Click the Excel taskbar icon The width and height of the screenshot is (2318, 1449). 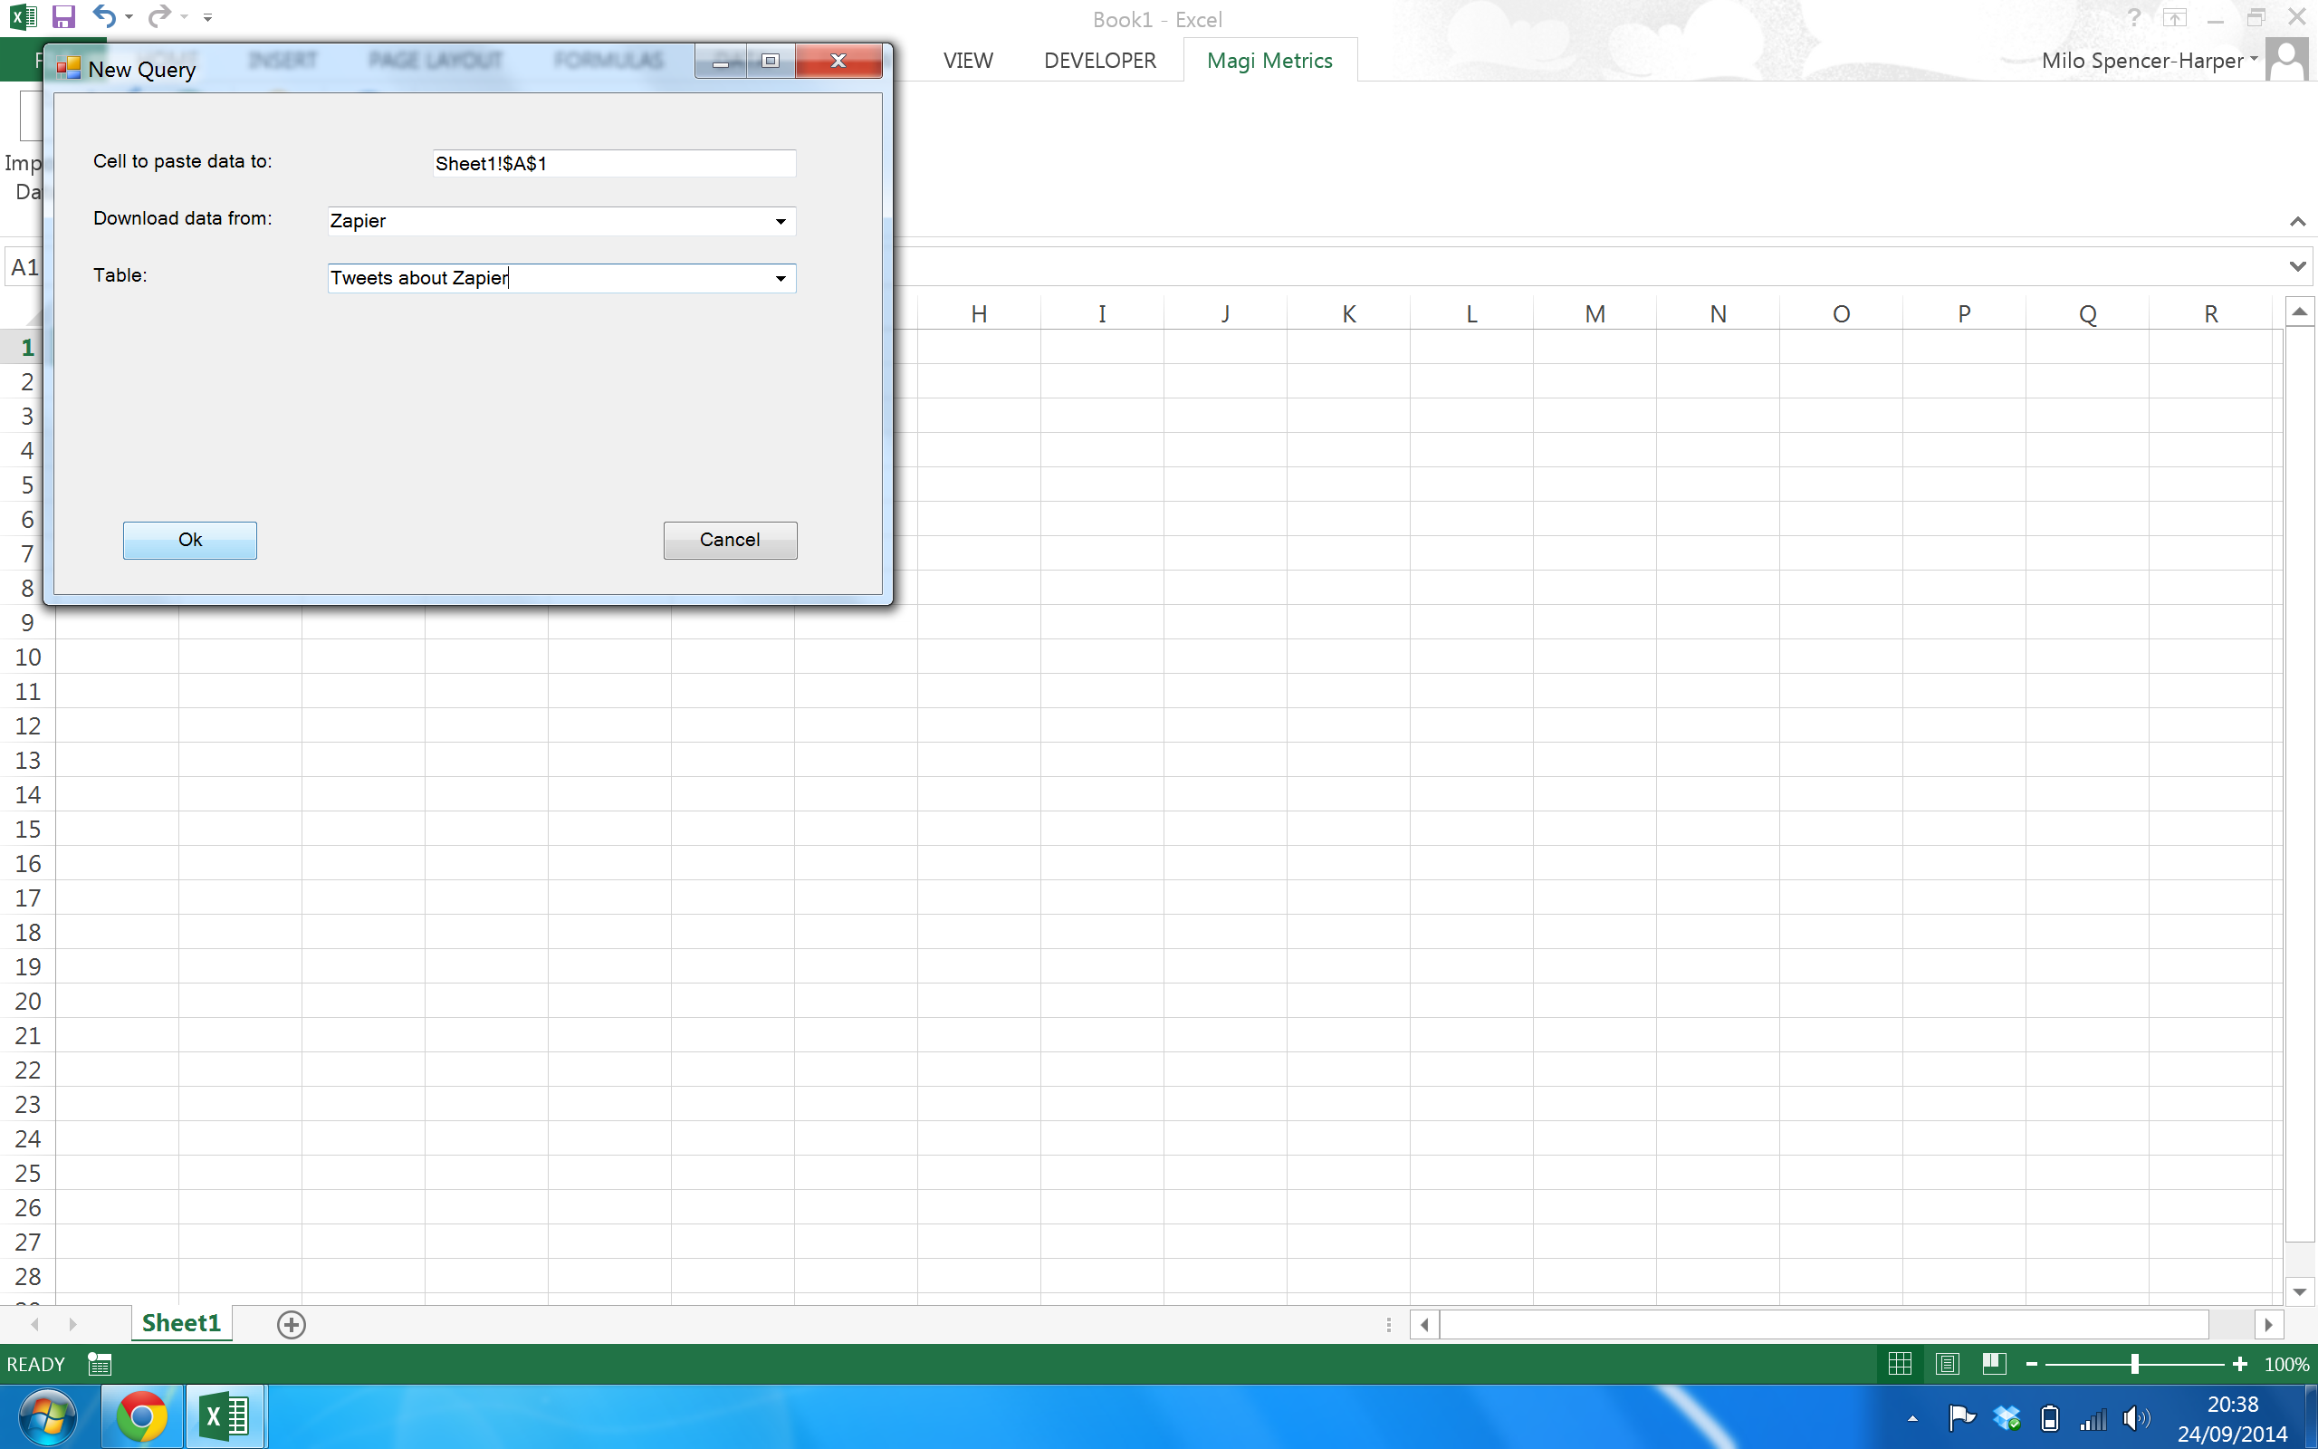point(225,1416)
